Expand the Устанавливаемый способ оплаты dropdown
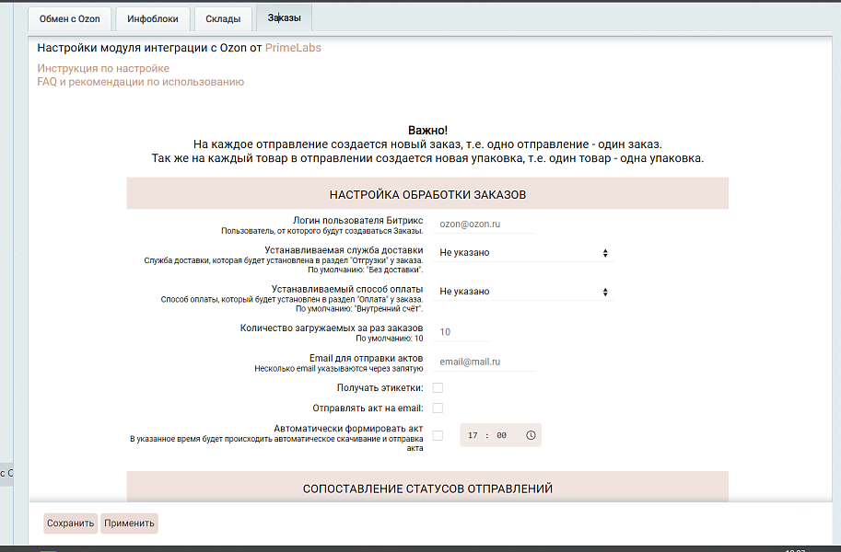Image resolution: width=841 pixels, height=552 pixels. (522, 292)
